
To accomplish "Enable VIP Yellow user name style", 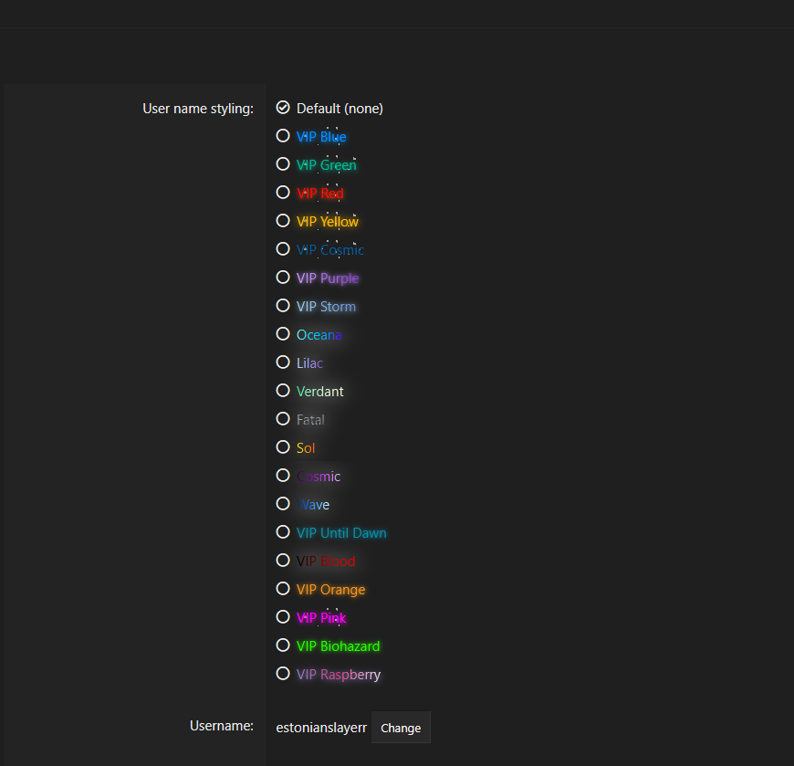I will pos(283,221).
